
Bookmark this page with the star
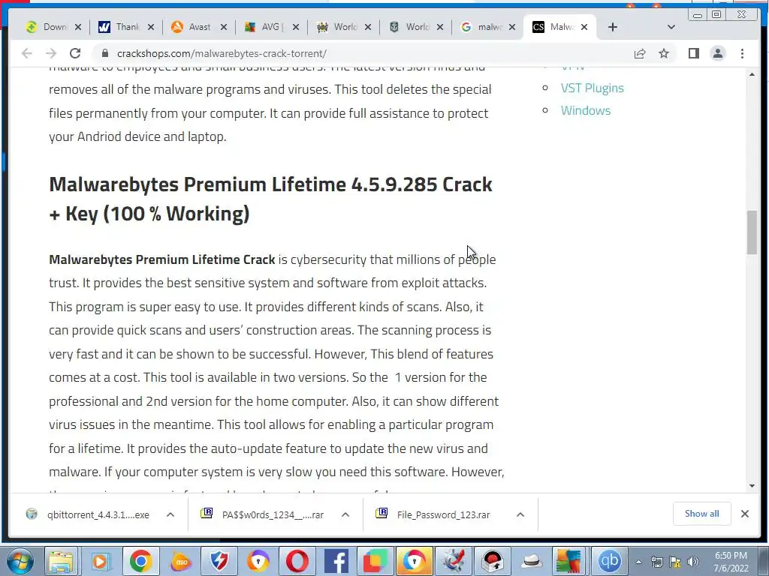point(664,53)
